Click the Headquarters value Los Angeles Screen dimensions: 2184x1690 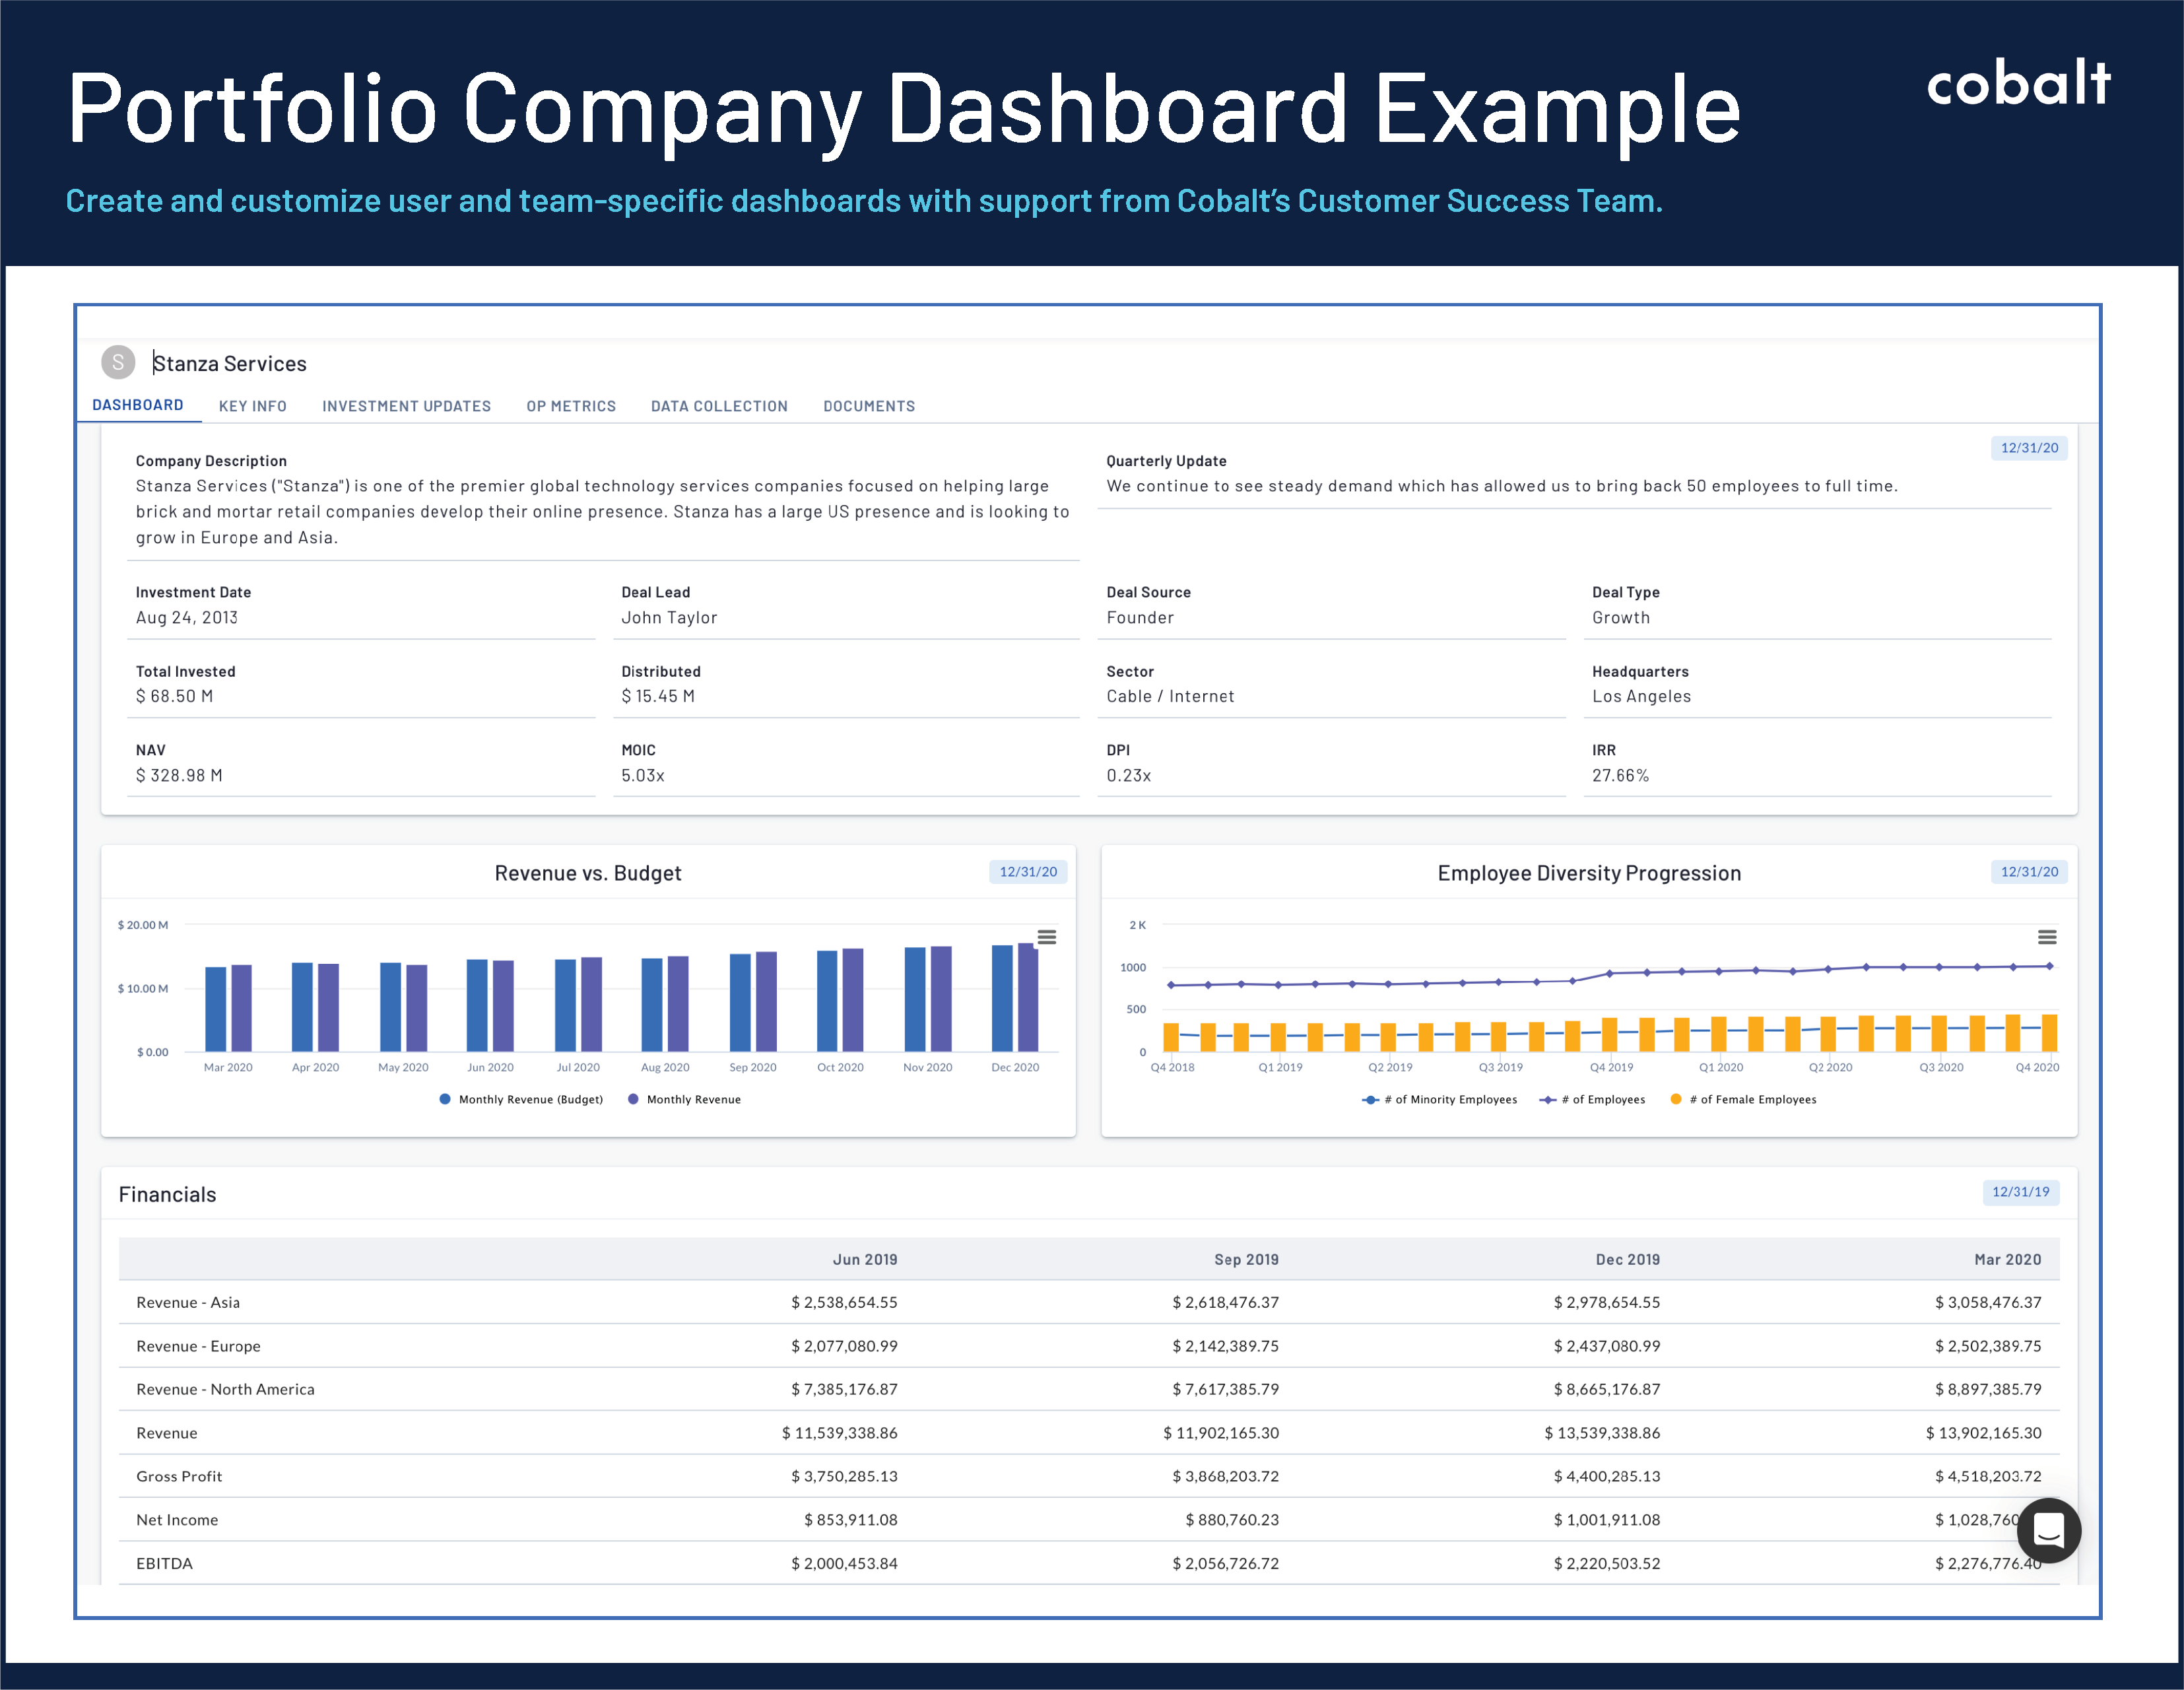coord(1641,696)
